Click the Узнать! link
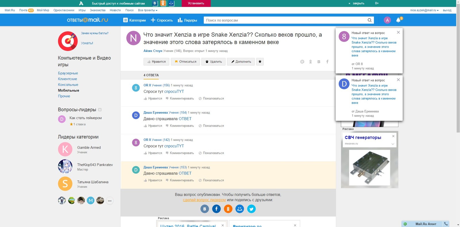Screen dimensions: 460x227 (87, 43)
